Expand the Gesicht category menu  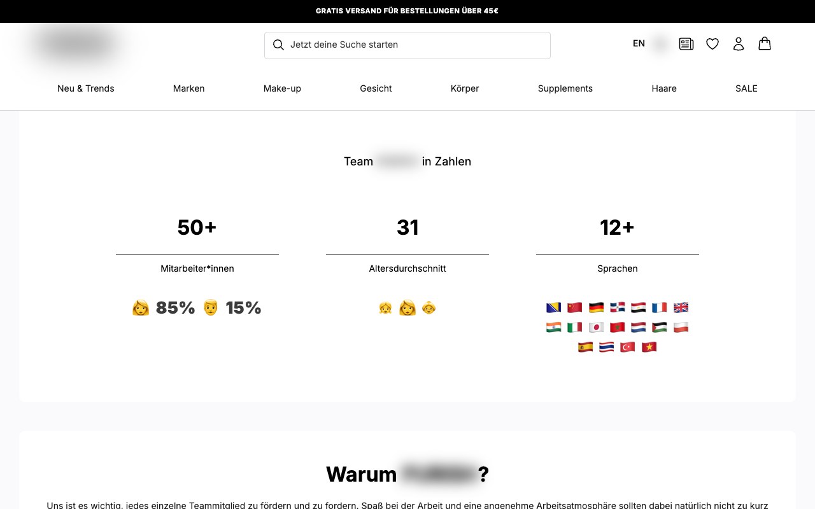point(376,88)
